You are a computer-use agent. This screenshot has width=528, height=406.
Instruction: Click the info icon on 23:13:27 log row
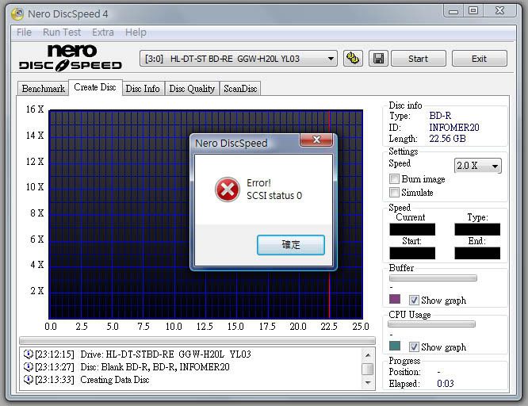tap(29, 366)
